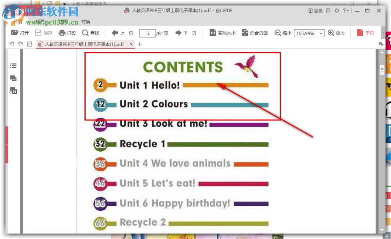This screenshot has width=391, height=239.
Task: Expand the 105.99% zoom level dropdown
Action: pos(321,33)
